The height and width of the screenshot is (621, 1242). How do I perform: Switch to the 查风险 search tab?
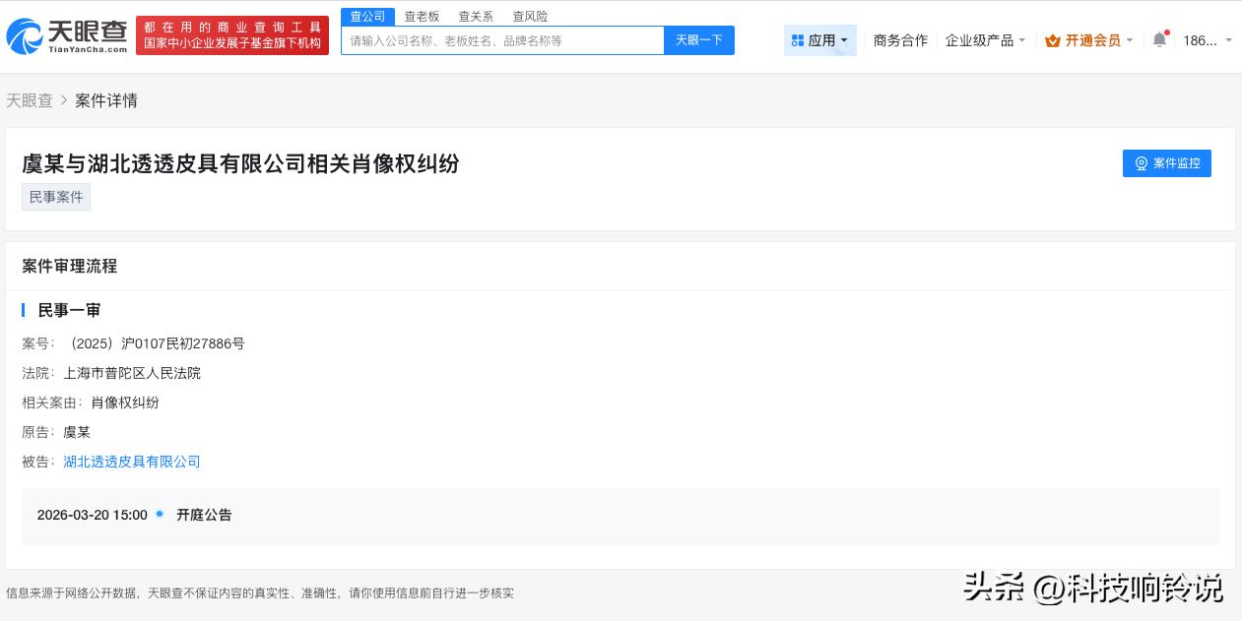pos(530,16)
